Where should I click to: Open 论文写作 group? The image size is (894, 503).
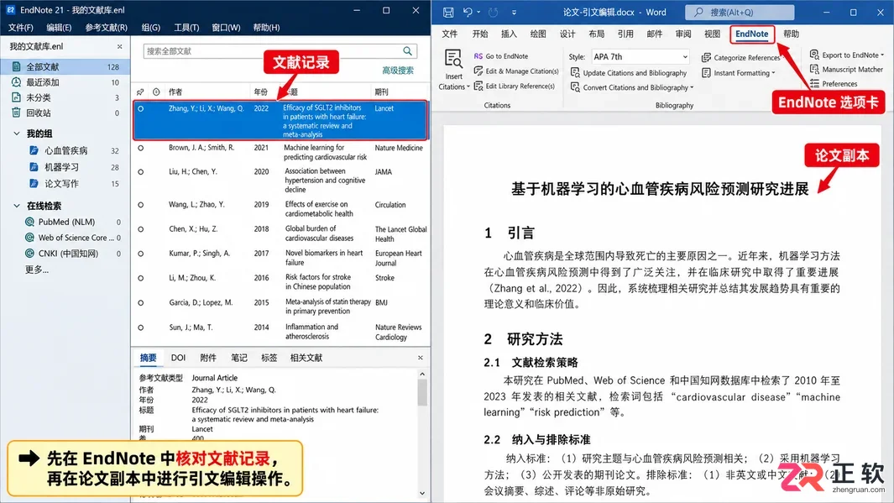[61, 184]
